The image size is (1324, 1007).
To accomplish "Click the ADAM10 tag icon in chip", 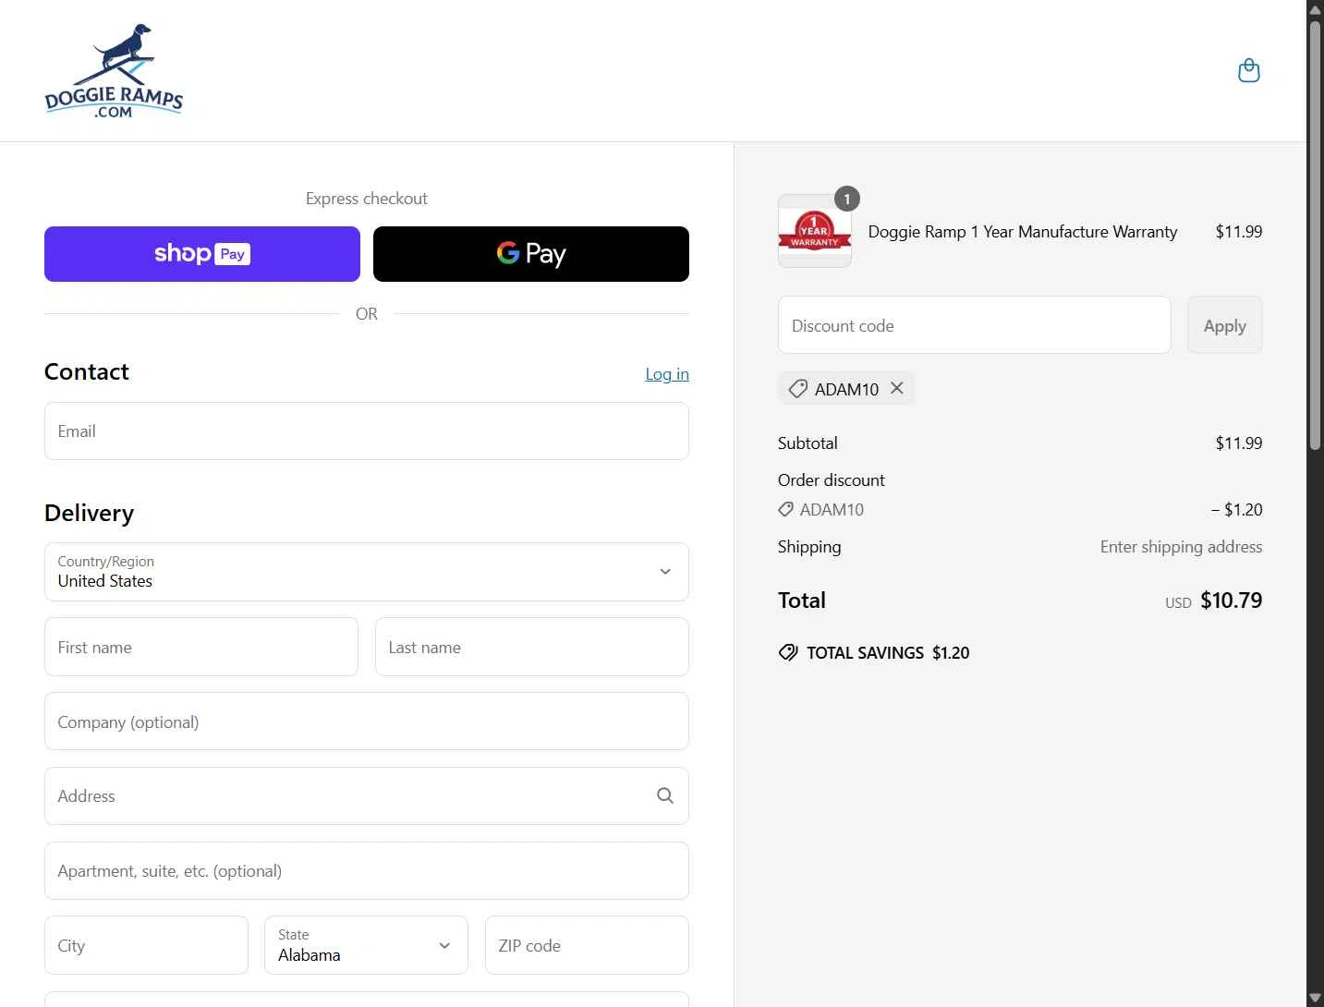I will 797,389.
